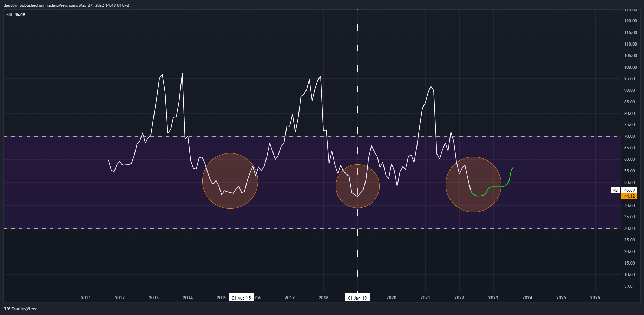Click the 2020 label on the time axis
This screenshot has height=315, width=644.
[392, 298]
